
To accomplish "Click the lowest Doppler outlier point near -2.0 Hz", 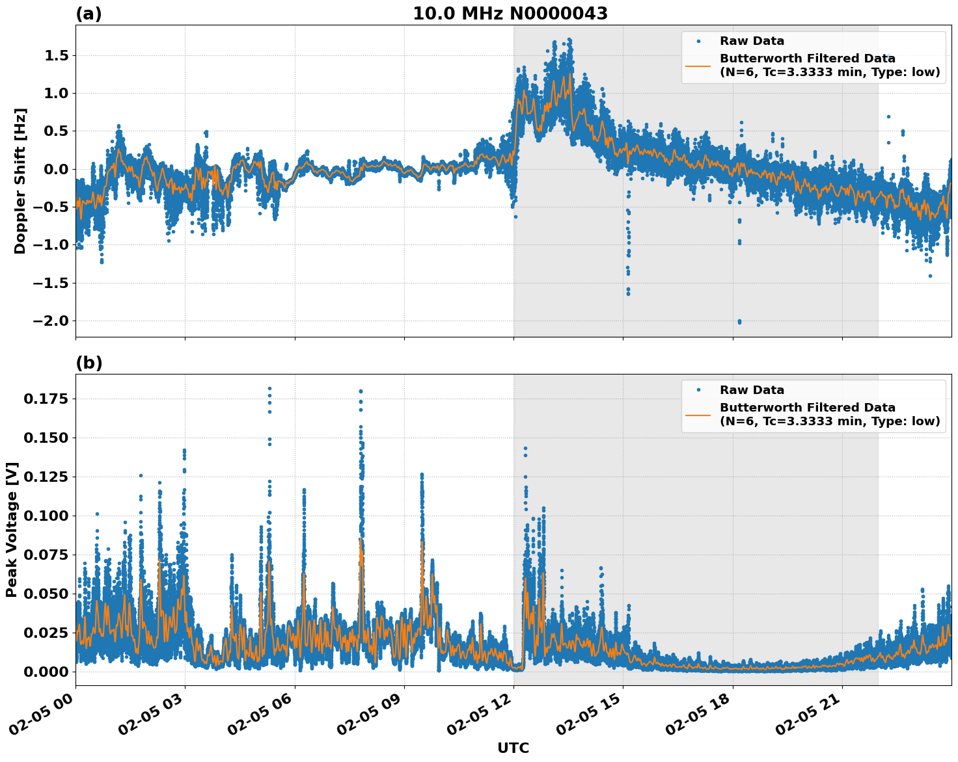I will tap(739, 321).
